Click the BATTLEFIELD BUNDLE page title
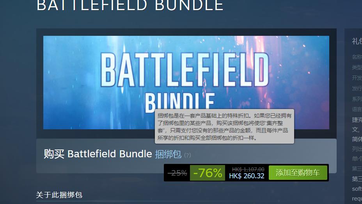Image resolution: width=362 pixels, height=204 pixels. [130, 5]
